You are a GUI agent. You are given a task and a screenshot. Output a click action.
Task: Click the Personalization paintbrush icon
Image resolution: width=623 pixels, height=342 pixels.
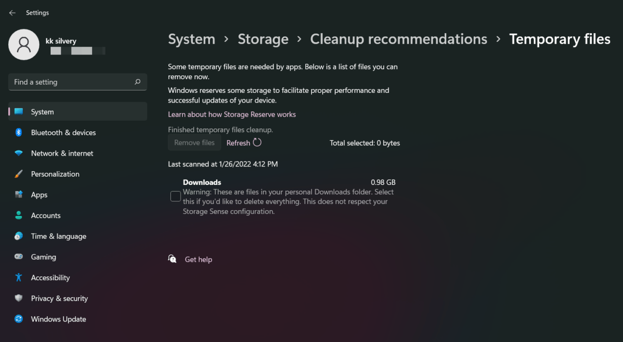point(18,174)
